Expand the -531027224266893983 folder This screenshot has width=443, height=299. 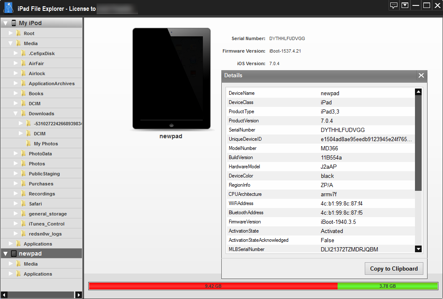[x=20, y=123]
